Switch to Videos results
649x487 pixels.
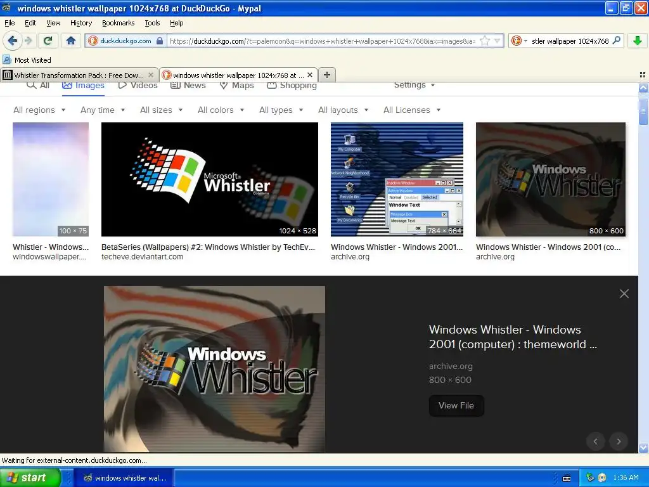pos(138,86)
